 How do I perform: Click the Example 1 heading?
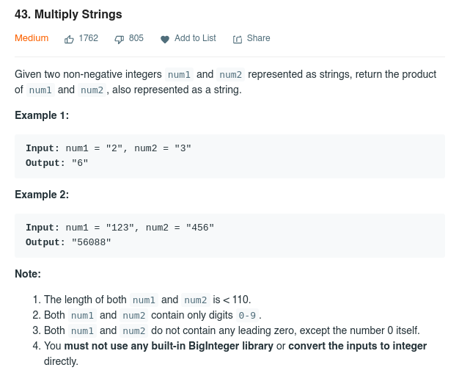(x=42, y=115)
